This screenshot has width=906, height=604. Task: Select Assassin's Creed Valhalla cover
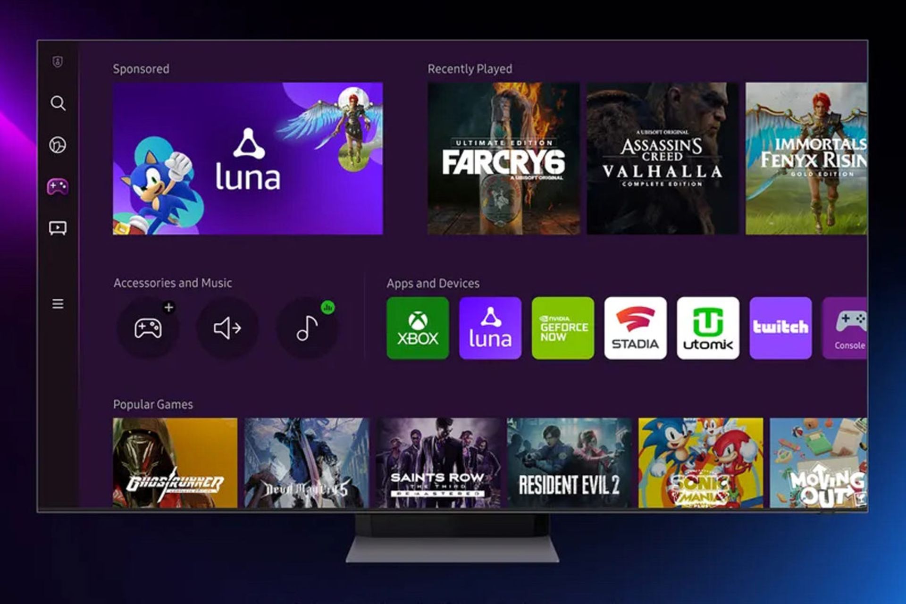[663, 159]
